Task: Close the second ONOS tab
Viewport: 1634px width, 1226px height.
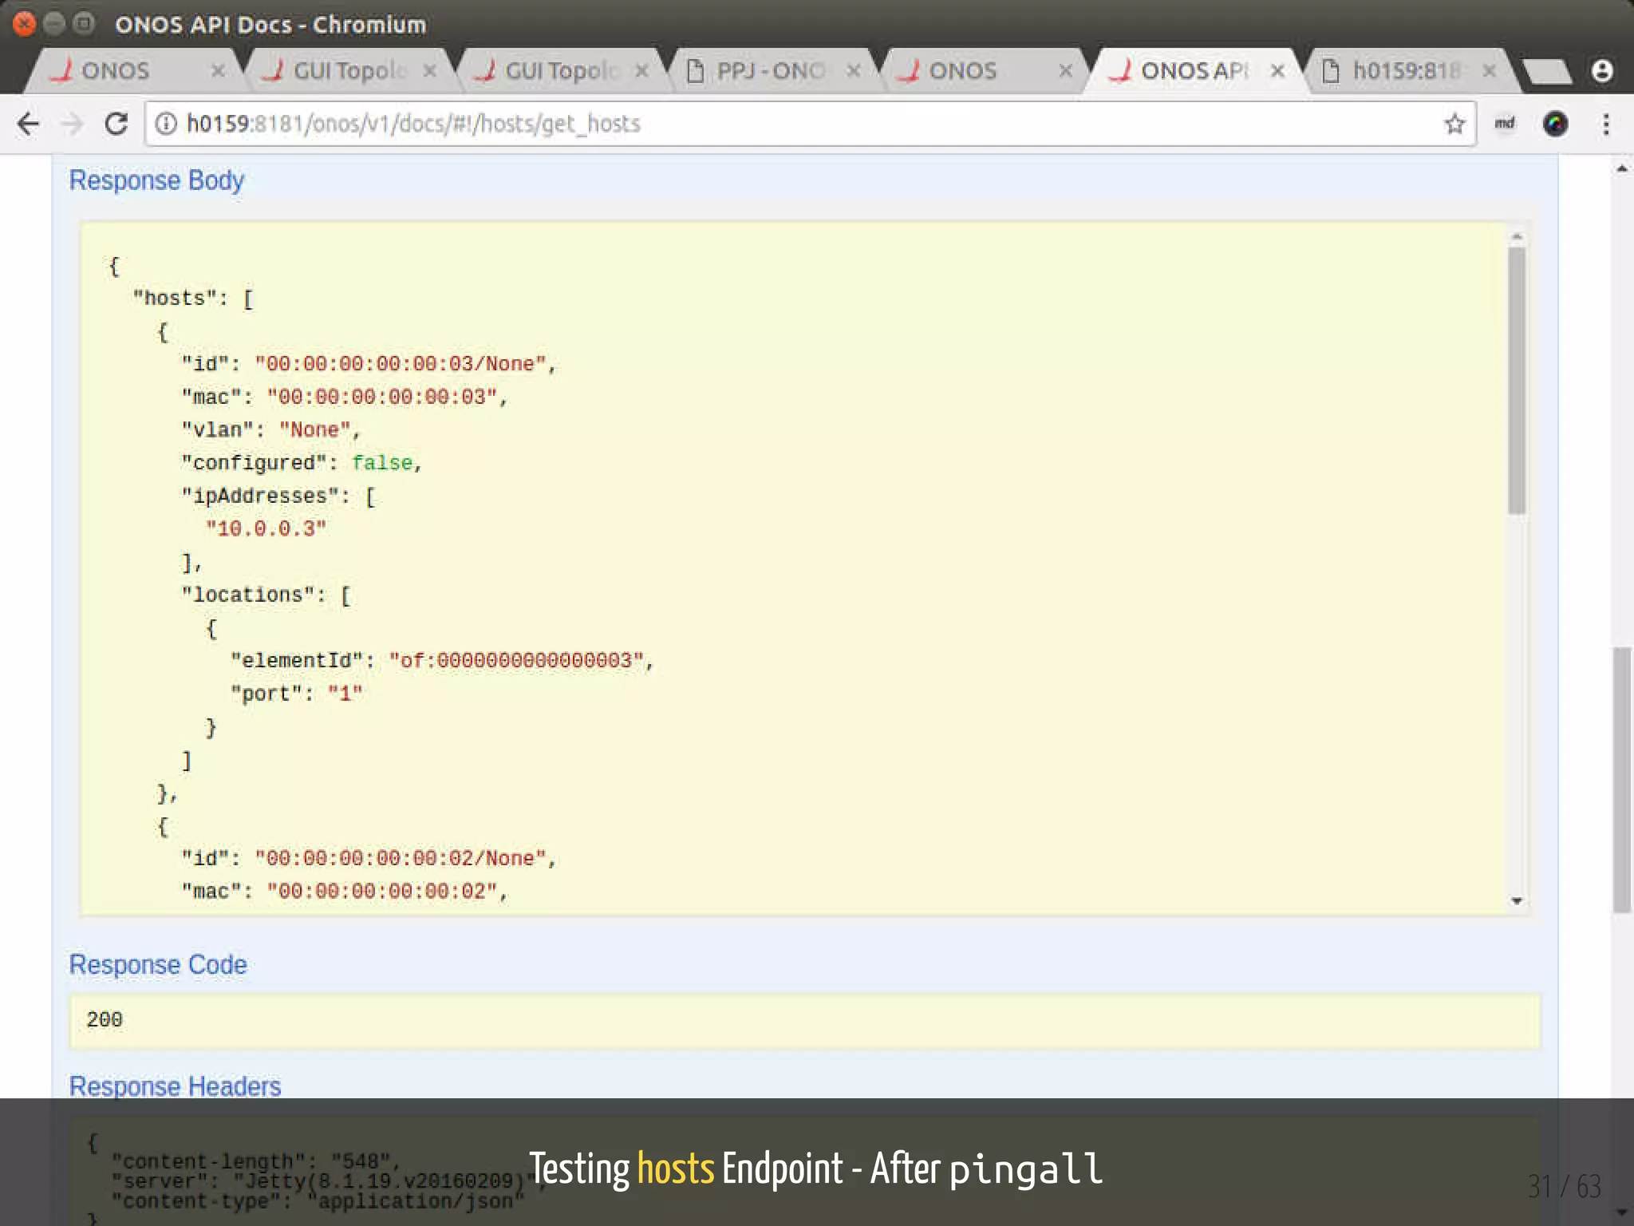Action: pyautogui.click(x=1066, y=71)
